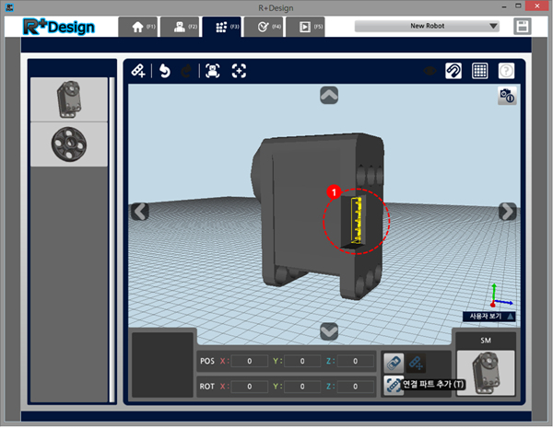Click the add part icon in toolbar
The image size is (553, 428).
138,70
